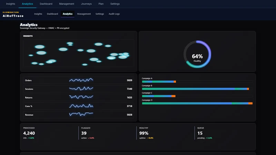Click the Orders value 5820
Screen dimensions: 276x155
tap(129, 80)
